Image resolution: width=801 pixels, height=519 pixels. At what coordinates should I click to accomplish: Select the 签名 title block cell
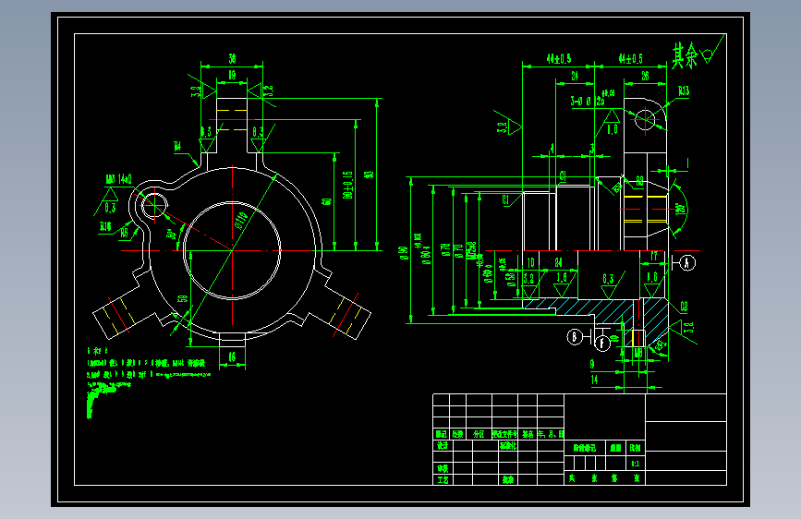point(528,434)
